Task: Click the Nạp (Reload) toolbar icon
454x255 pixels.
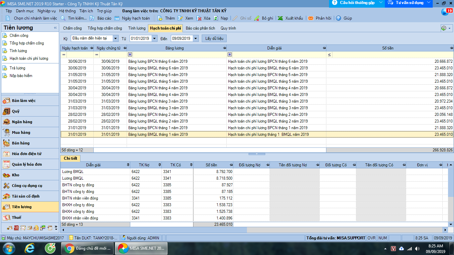Action: pos(216,18)
